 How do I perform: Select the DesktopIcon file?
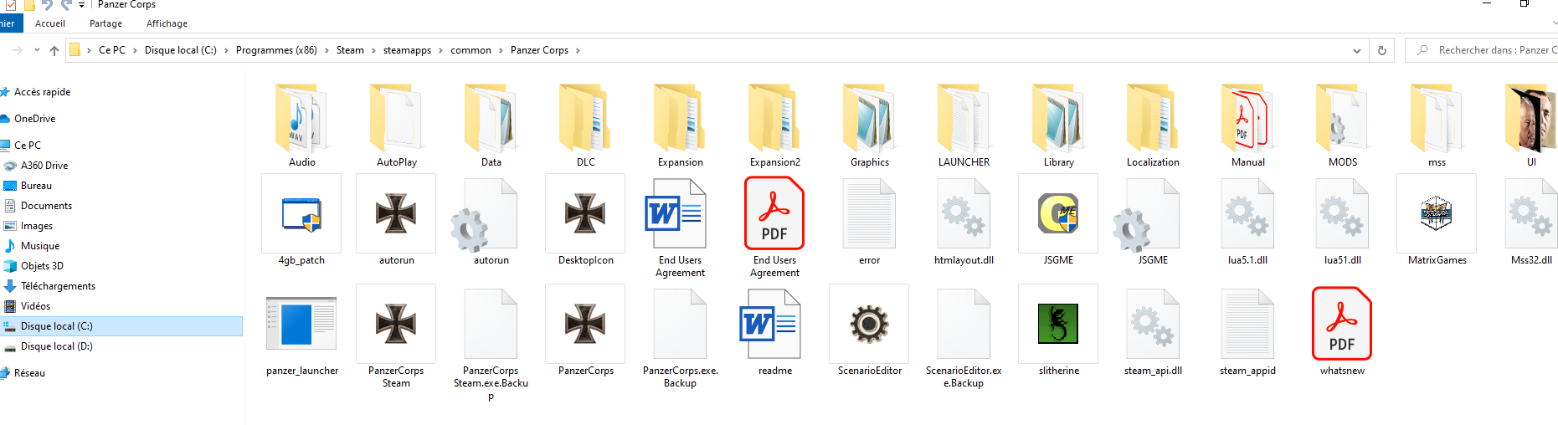point(585,221)
